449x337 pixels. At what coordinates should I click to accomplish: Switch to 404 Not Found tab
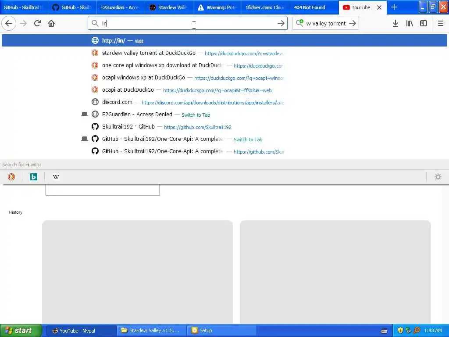(x=314, y=7)
